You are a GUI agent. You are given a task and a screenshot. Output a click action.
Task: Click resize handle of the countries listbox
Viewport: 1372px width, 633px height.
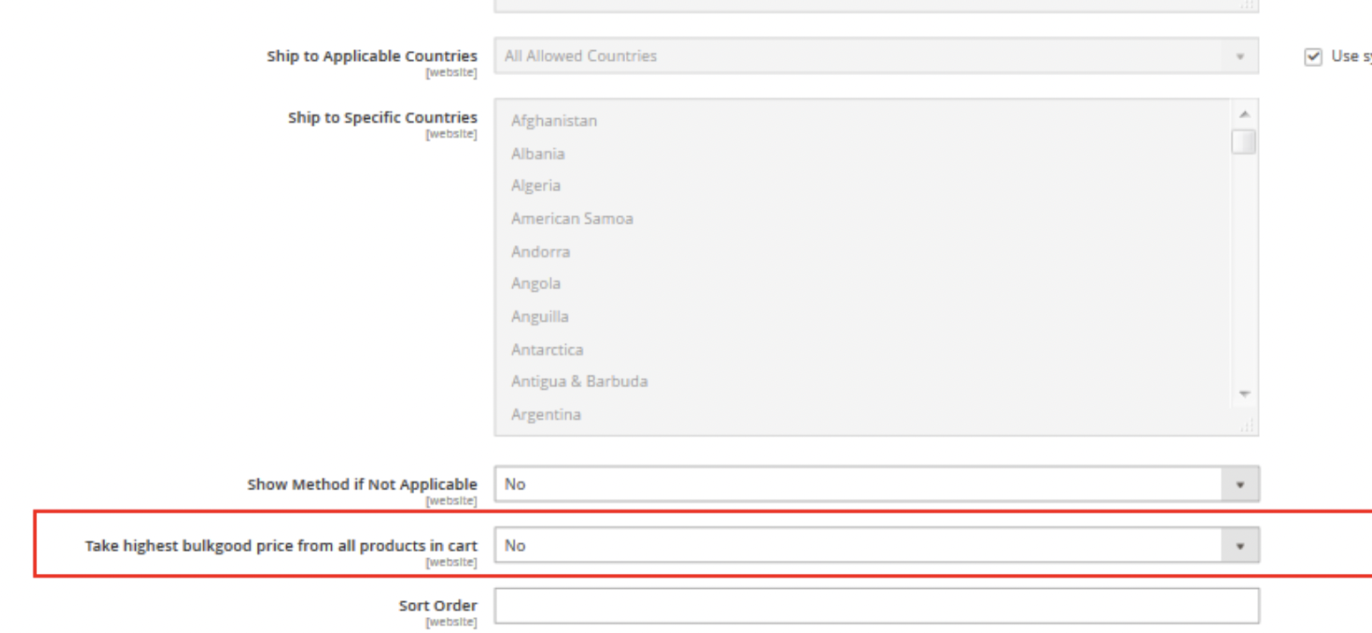point(1247,426)
